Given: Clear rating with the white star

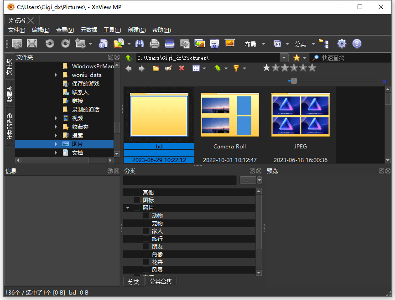Looking at the screenshot, I should [266, 68].
